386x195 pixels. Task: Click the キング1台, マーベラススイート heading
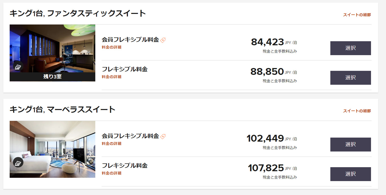(x=63, y=109)
